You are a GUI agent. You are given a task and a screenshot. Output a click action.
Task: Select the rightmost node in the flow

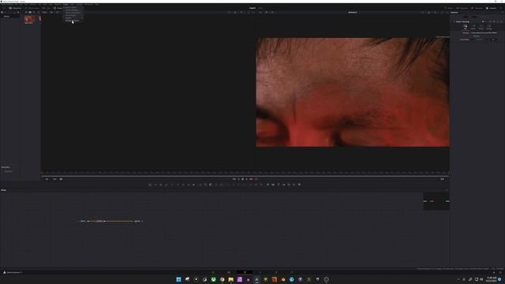(137, 221)
